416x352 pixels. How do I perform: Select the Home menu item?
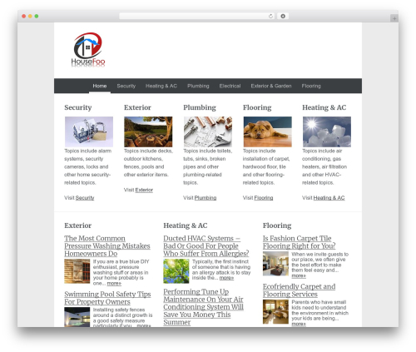(100, 86)
